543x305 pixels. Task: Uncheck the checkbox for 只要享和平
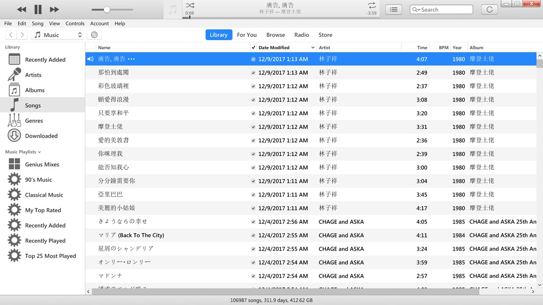[253, 113]
